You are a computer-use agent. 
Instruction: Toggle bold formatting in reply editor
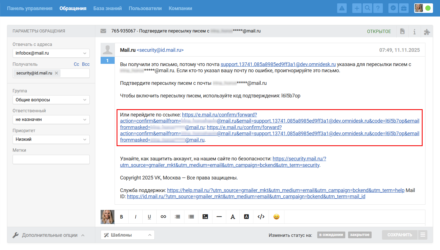pos(122,217)
